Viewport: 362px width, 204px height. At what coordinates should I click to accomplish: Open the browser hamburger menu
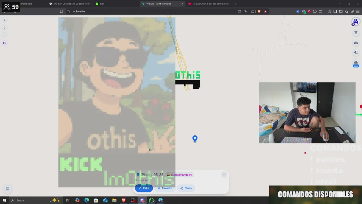click(x=358, y=11)
